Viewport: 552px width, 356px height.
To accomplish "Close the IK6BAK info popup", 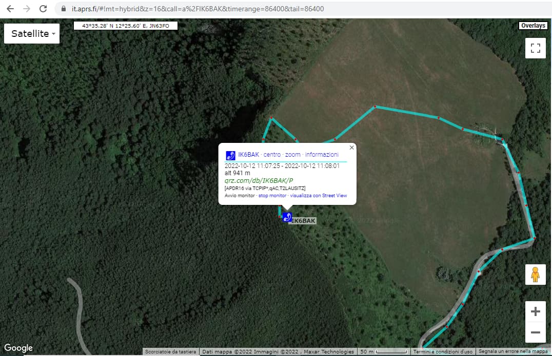I will [x=351, y=148].
